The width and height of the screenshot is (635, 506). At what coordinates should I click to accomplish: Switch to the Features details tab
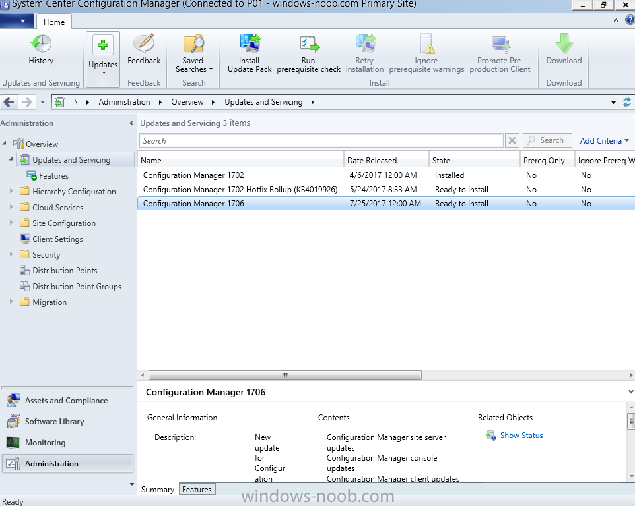[x=197, y=489]
